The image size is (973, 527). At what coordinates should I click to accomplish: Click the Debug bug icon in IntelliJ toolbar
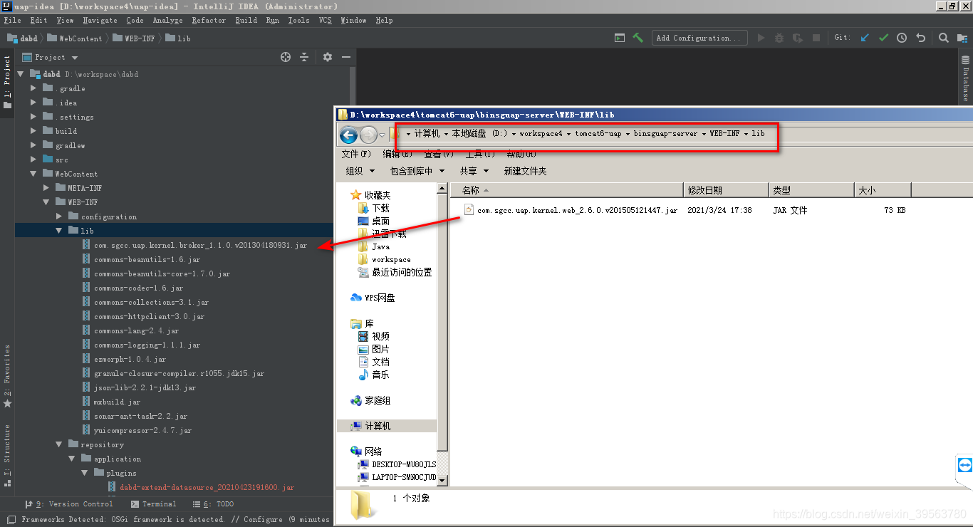[779, 38]
